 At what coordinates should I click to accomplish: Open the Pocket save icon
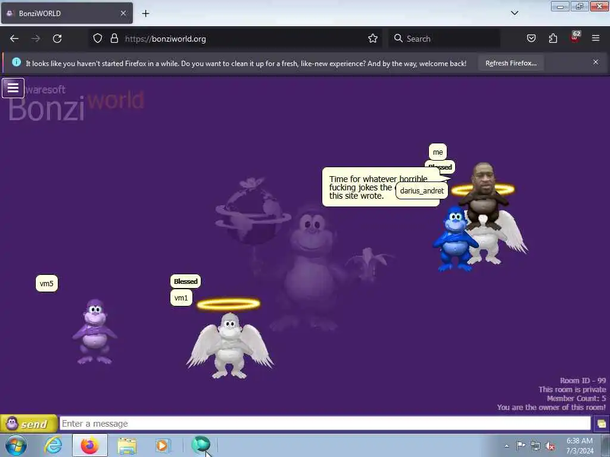531,39
